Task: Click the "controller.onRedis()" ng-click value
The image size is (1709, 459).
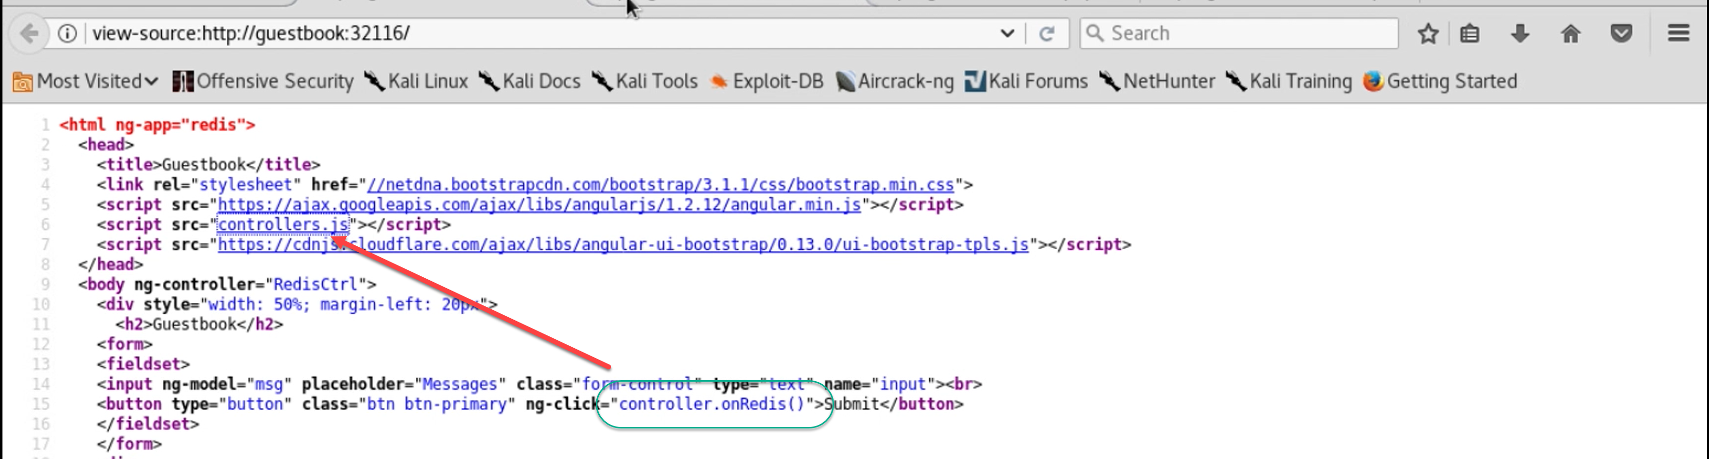Action: pyautogui.click(x=711, y=404)
